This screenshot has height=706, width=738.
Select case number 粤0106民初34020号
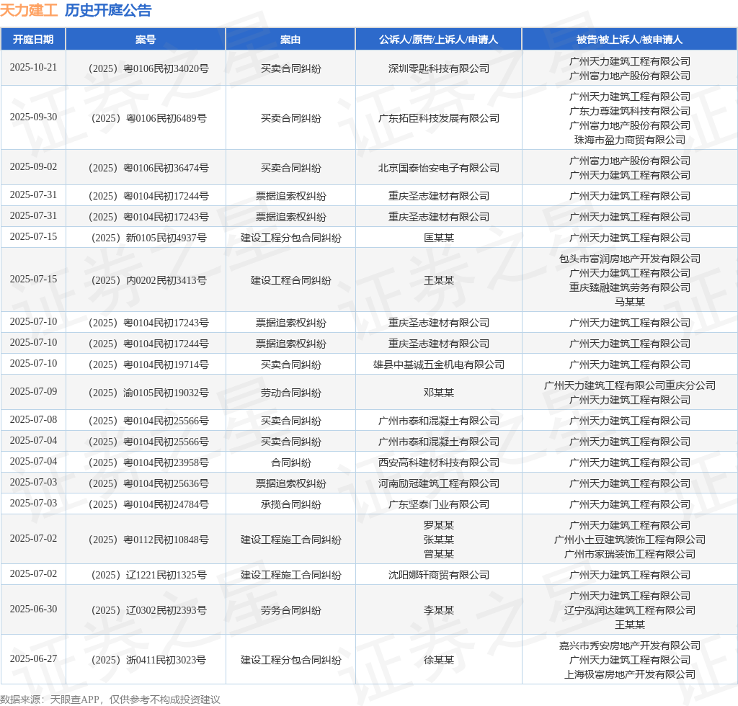pos(148,68)
